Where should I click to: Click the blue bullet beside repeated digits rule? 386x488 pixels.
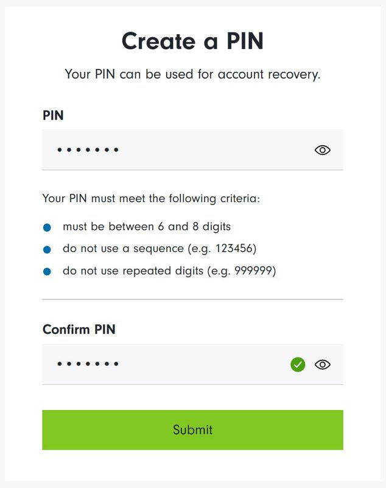tap(49, 269)
